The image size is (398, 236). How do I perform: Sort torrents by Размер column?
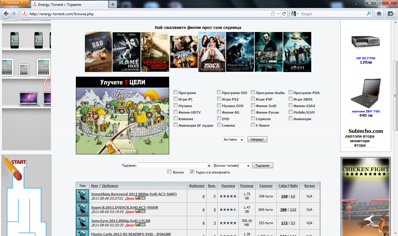click(x=247, y=186)
